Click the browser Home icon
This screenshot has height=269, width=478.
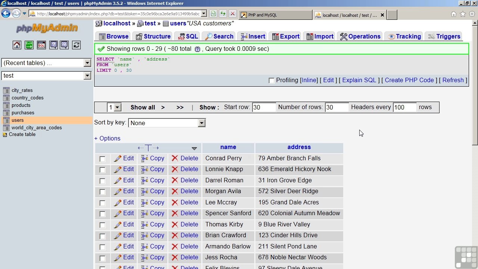point(453,14)
